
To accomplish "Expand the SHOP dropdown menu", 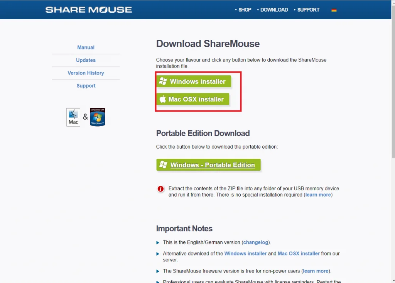I will pyautogui.click(x=243, y=10).
